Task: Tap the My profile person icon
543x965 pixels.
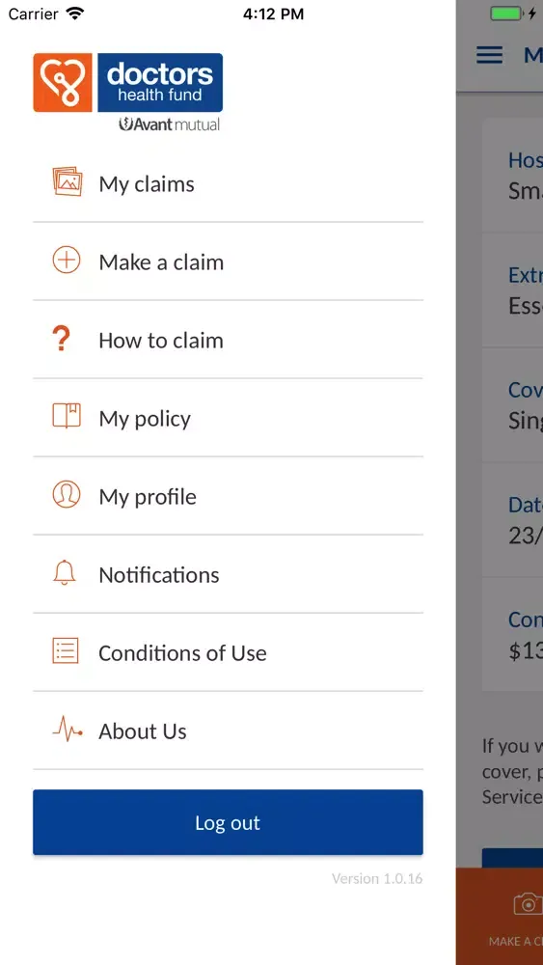Action: (67, 495)
